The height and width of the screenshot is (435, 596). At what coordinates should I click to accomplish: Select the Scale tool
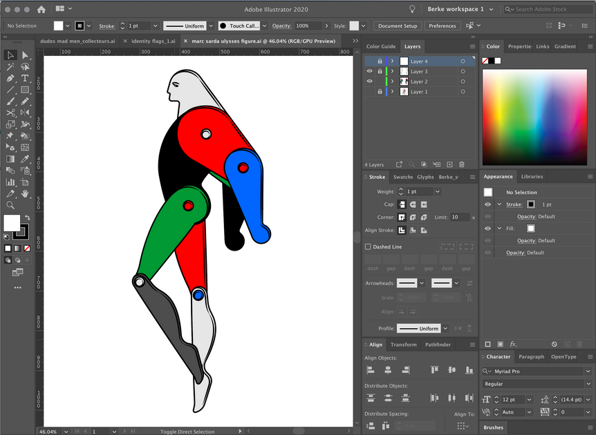pyautogui.click(x=10, y=124)
